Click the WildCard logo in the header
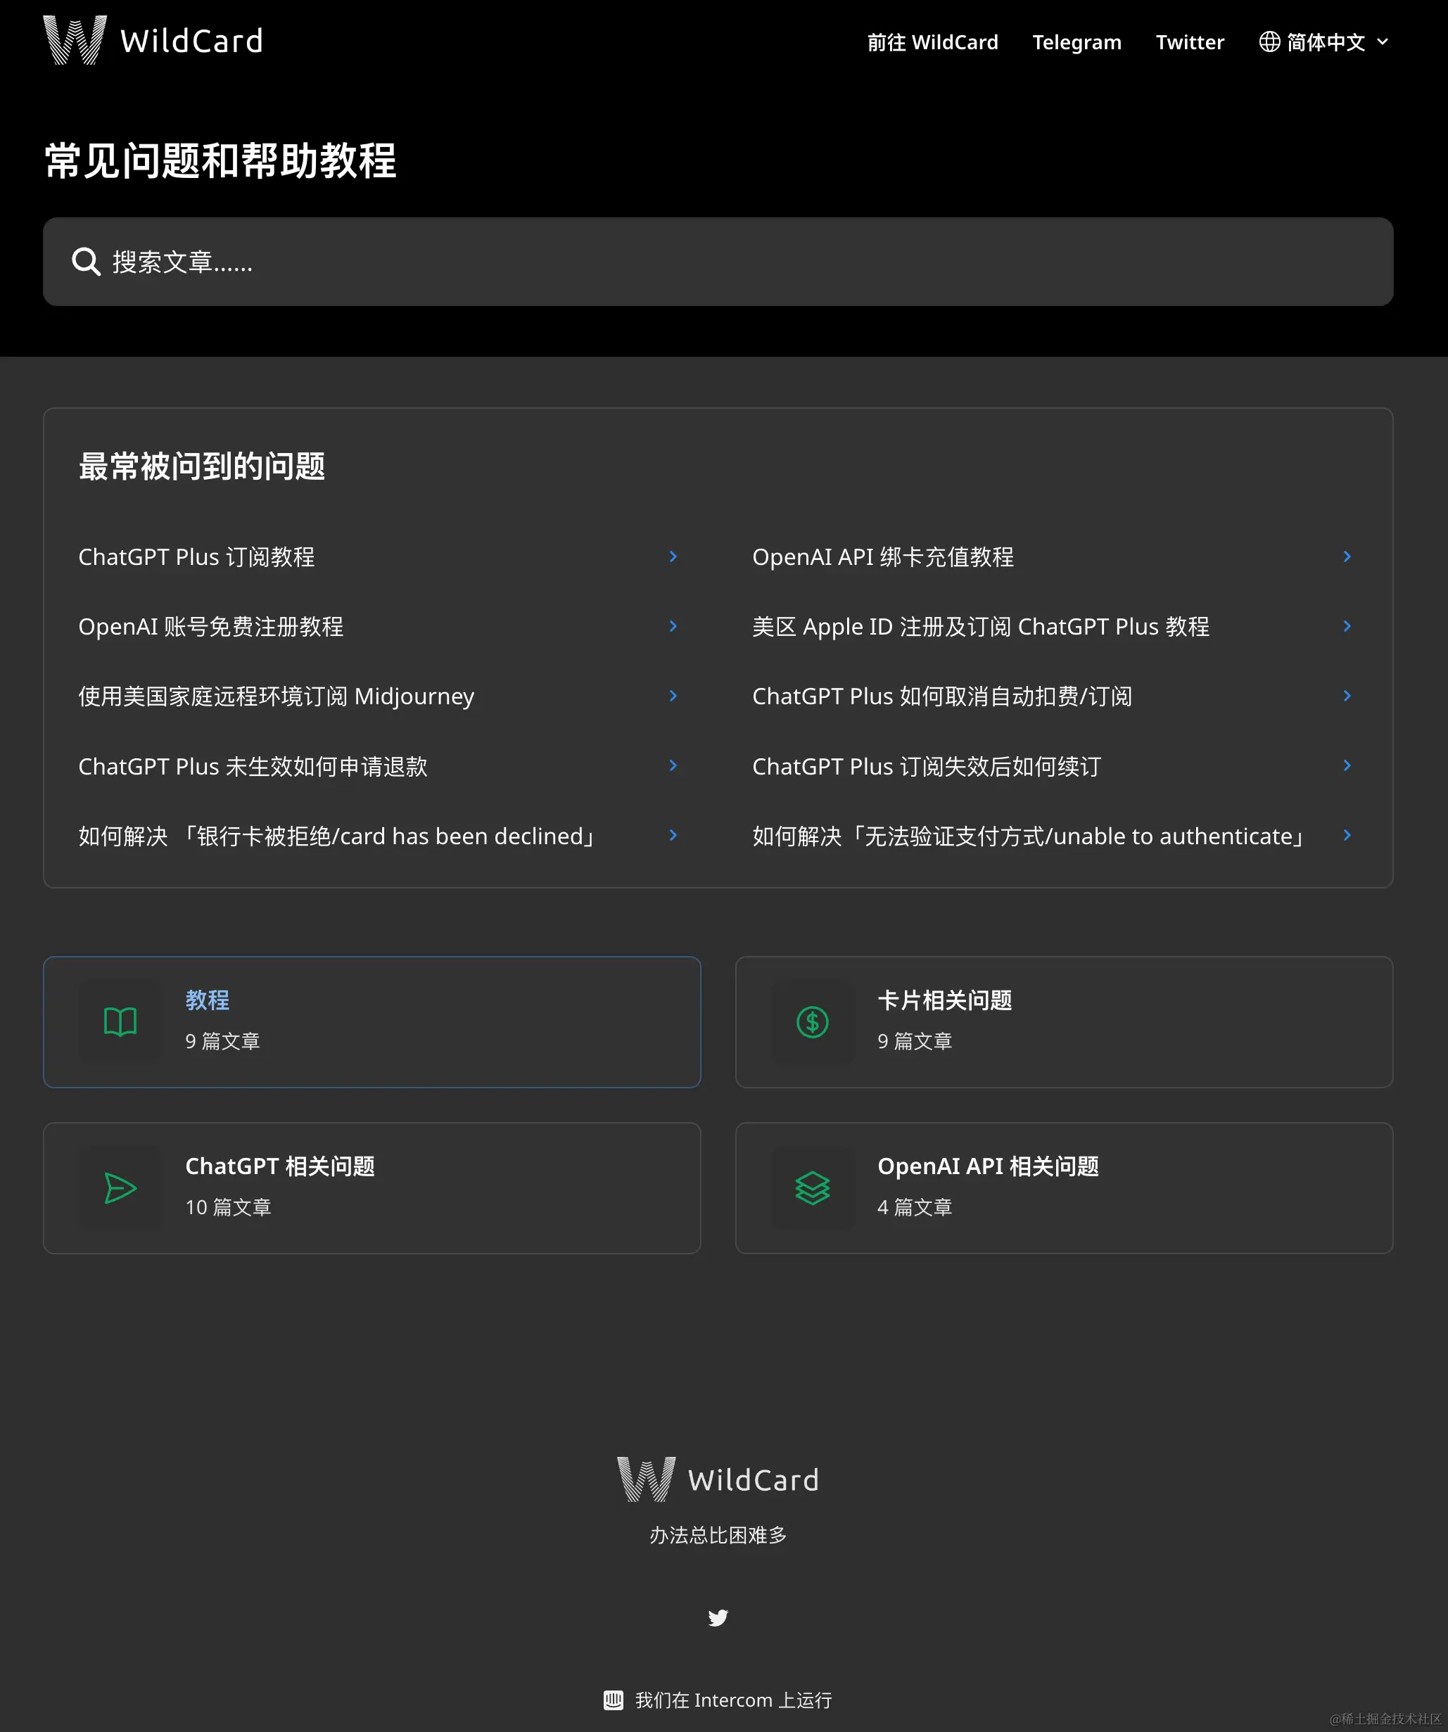Image resolution: width=1448 pixels, height=1732 pixels. (153, 40)
